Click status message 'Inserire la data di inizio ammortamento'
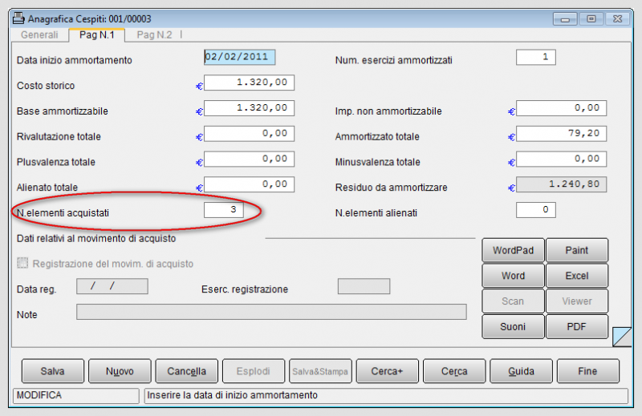 coord(232,395)
